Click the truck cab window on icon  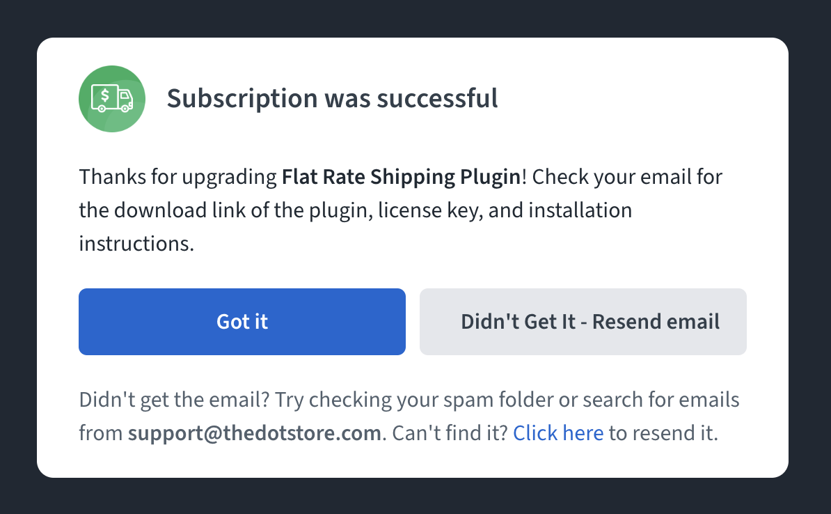coord(124,96)
